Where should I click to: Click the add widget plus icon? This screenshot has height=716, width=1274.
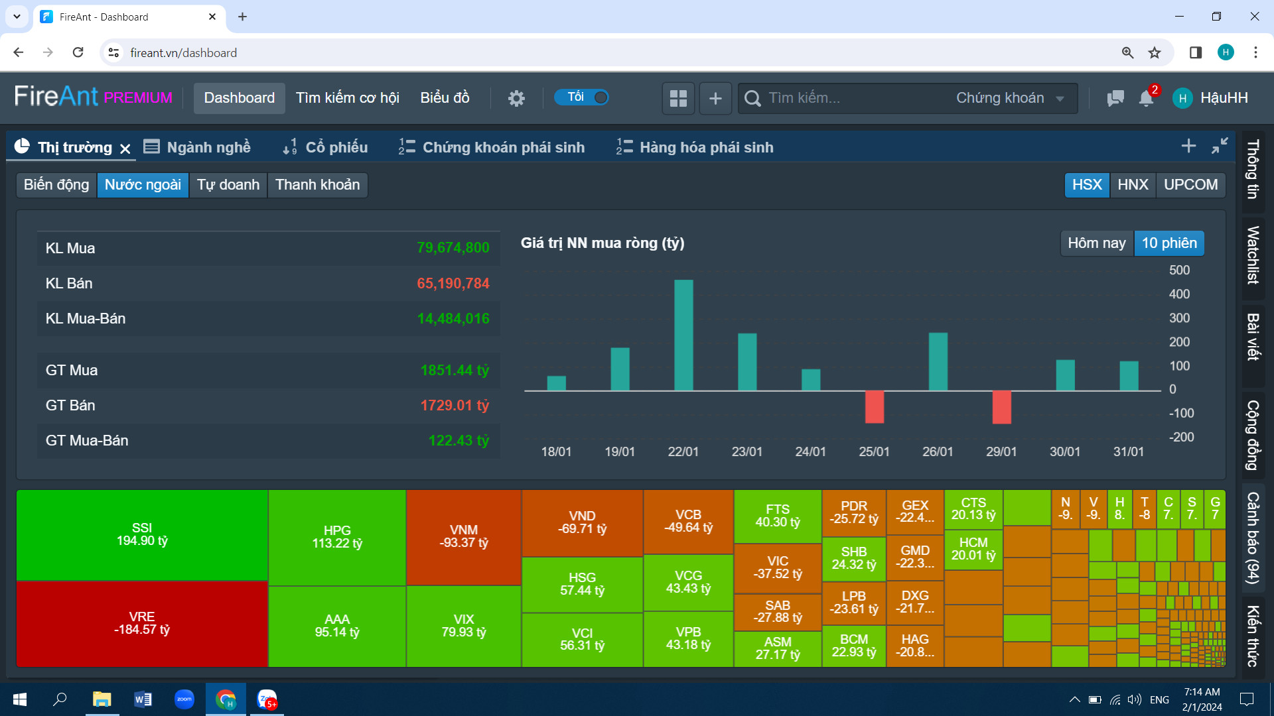coord(715,98)
